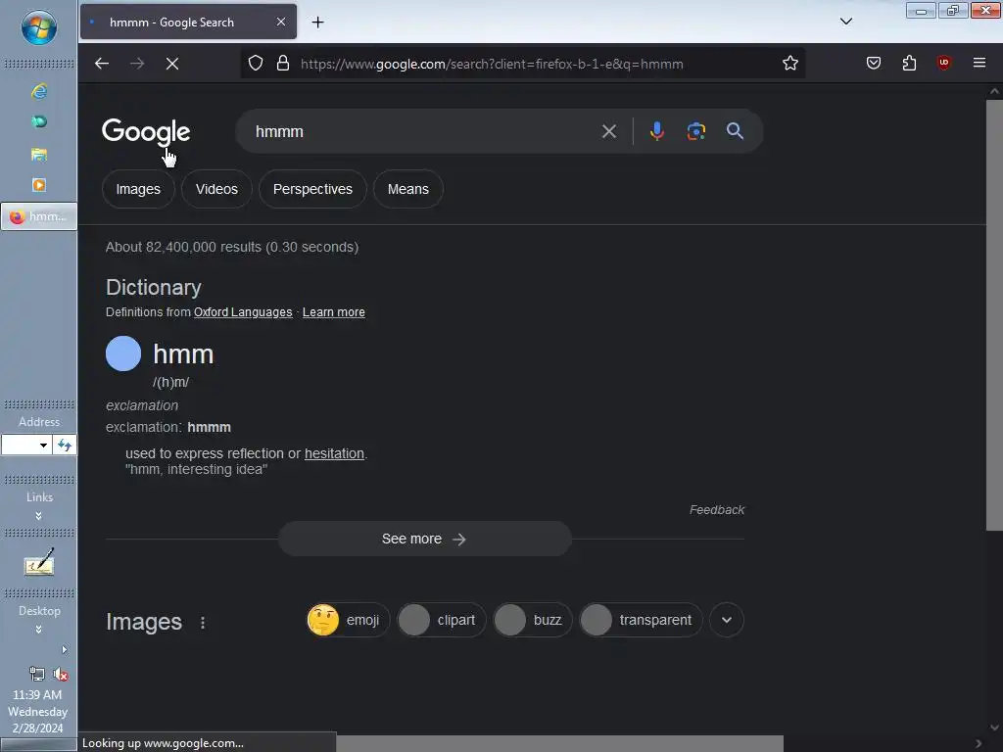Go back to previous page
Image resolution: width=1003 pixels, height=752 pixels.
pyautogui.click(x=102, y=64)
